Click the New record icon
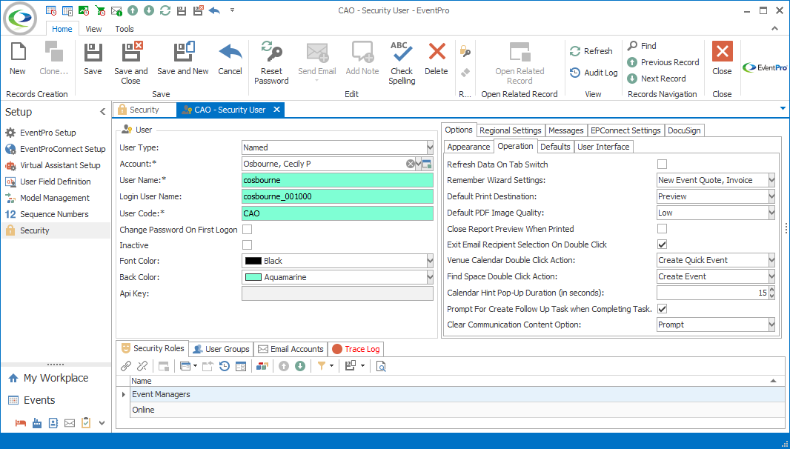This screenshot has height=449, width=790. point(18,53)
